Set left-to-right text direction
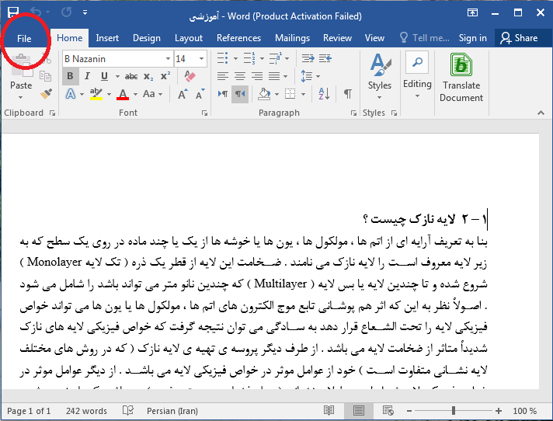The image size is (553, 421). point(223,94)
